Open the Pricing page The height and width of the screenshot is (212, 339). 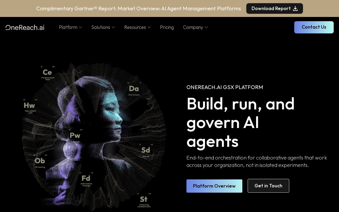pos(167,27)
